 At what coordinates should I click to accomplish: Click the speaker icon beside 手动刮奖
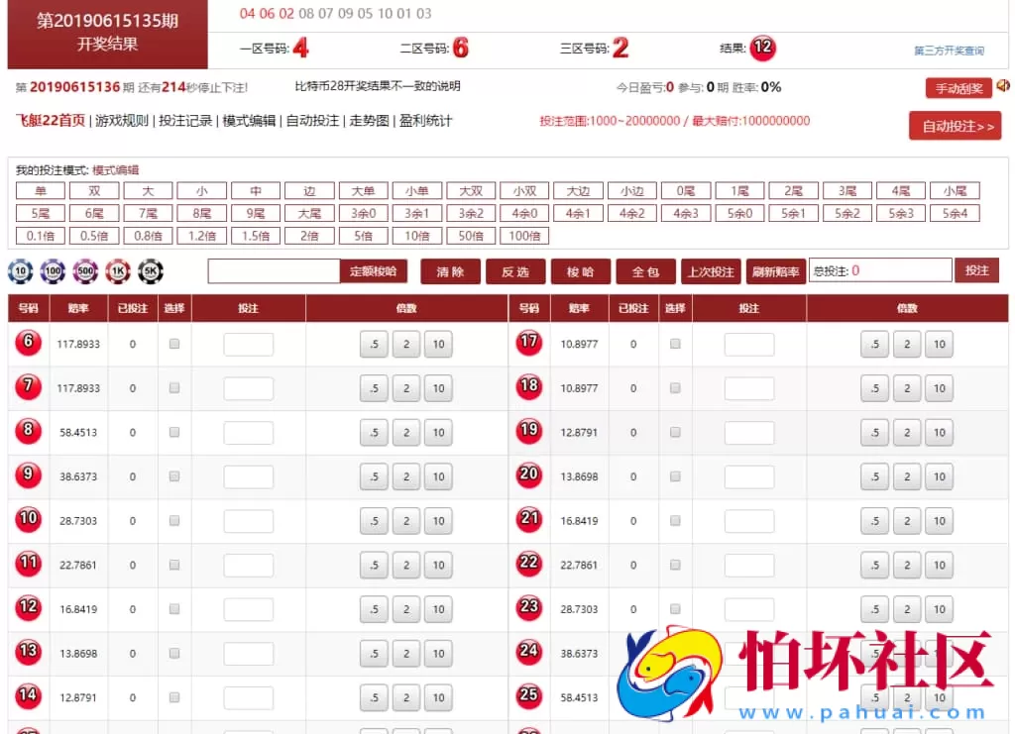pos(1002,87)
